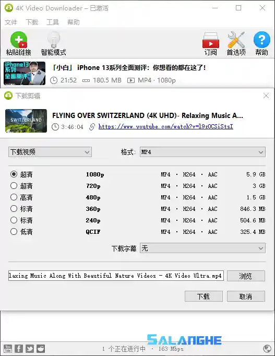This screenshot has width=275, height=356.
Task: Open the format (格式) MP4 dropdown
Action: pyautogui.click(x=202, y=152)
